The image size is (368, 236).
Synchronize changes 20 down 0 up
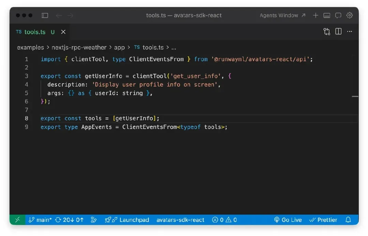[69, 220]
